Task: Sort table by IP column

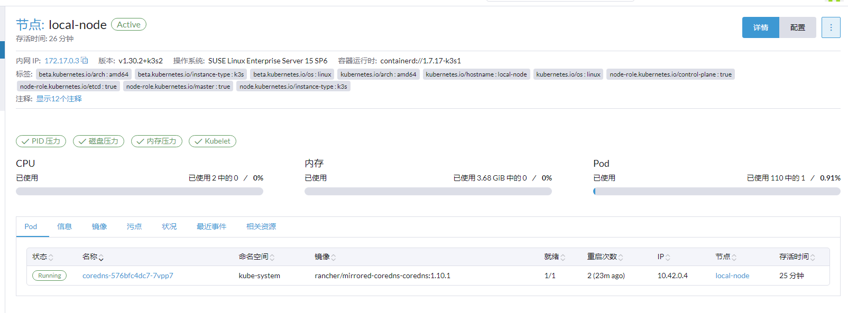Action: [x=663, y=257]
